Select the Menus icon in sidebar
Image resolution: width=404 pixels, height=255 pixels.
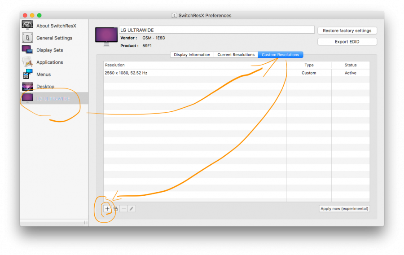pyautogui.click(x=28, y=74)
